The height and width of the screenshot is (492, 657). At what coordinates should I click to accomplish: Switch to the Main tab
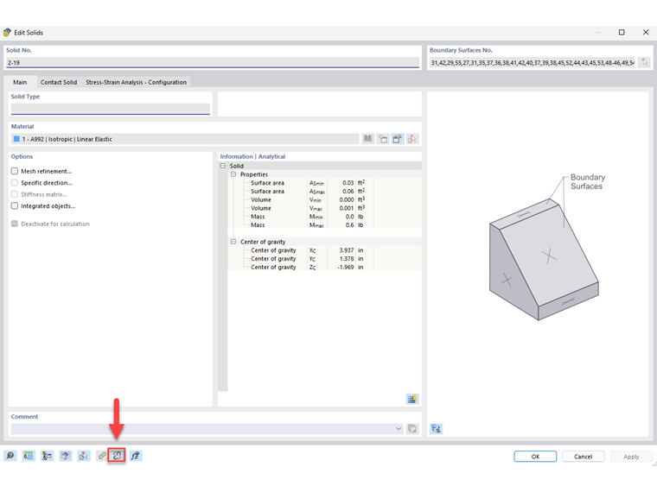pyautogui.click(x=20, y=82)
